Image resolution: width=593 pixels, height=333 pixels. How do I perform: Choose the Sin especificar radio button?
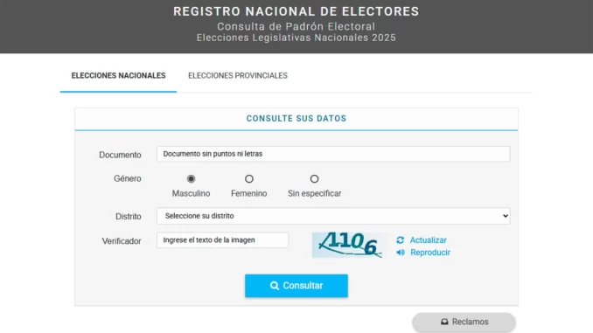[314, 179]
